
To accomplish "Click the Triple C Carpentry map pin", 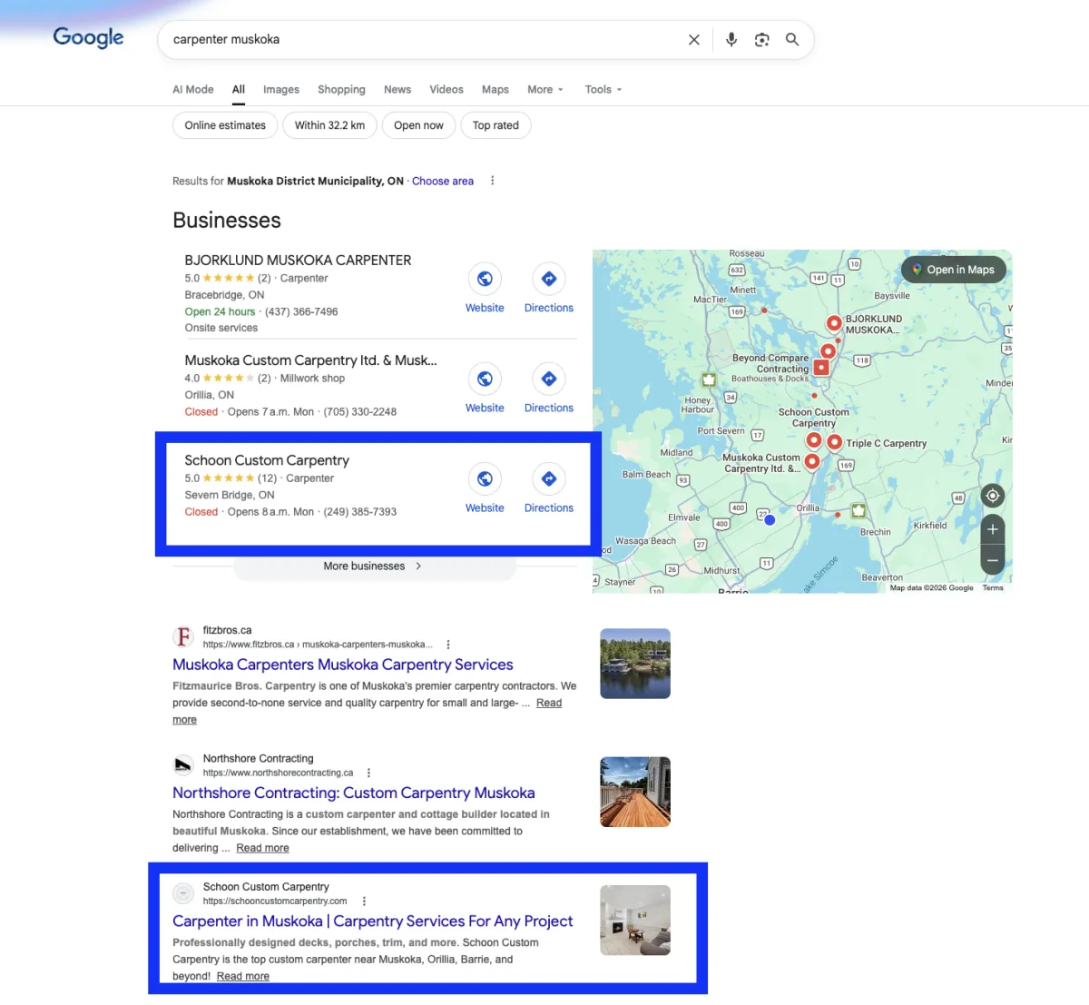I will (x=835, y=442).
